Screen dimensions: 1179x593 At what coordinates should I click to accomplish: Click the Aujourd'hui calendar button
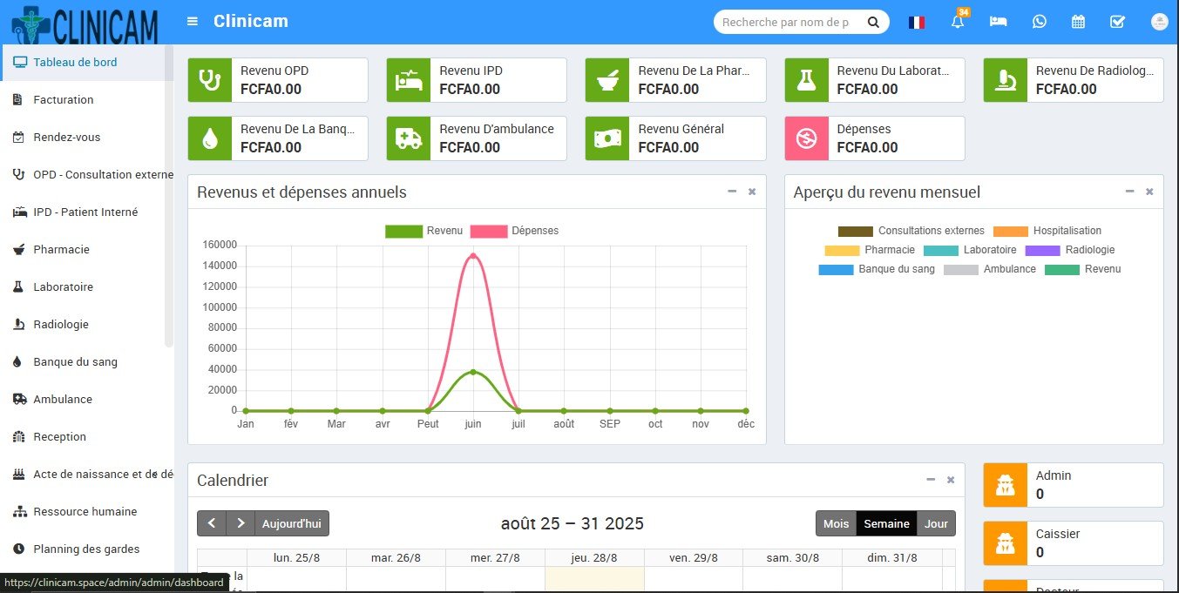point(291,523)
